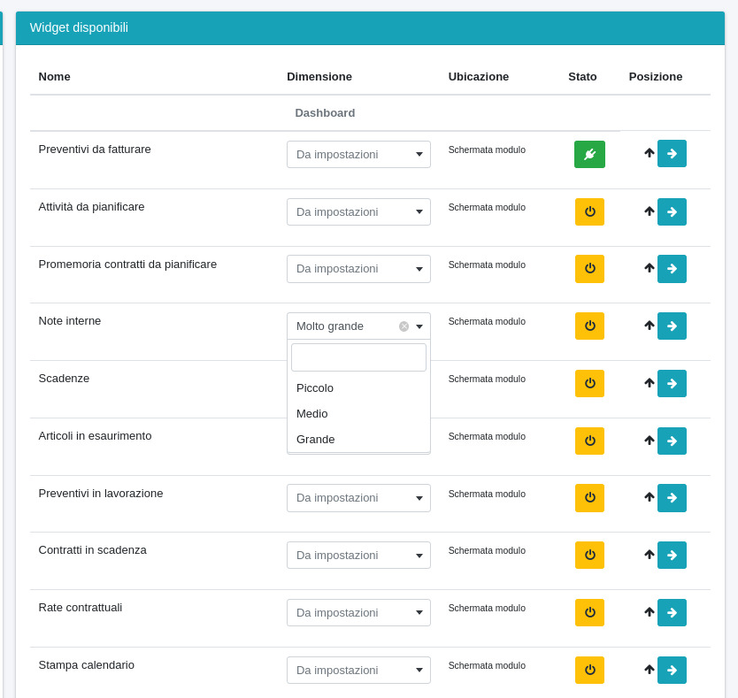Click the up arrow for Preventivi da fatturare
Viewport: 738px width, 698px height.
pyautogui.click(x=649, y=153)
